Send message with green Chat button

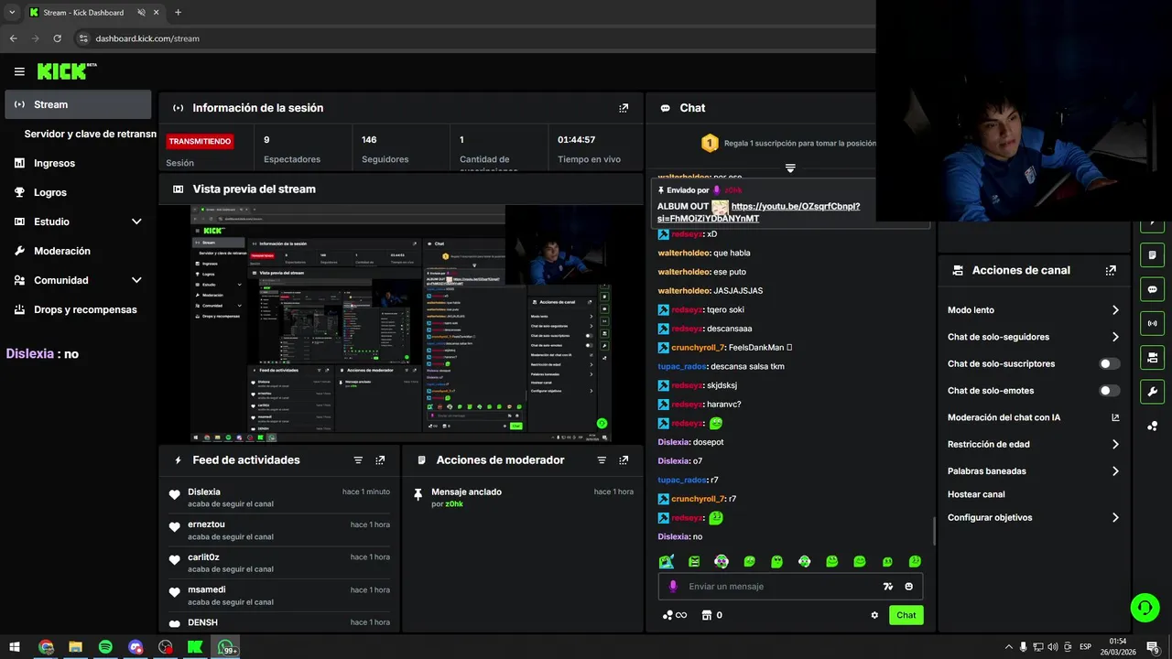pyautogui.click(x=906, y=615)
